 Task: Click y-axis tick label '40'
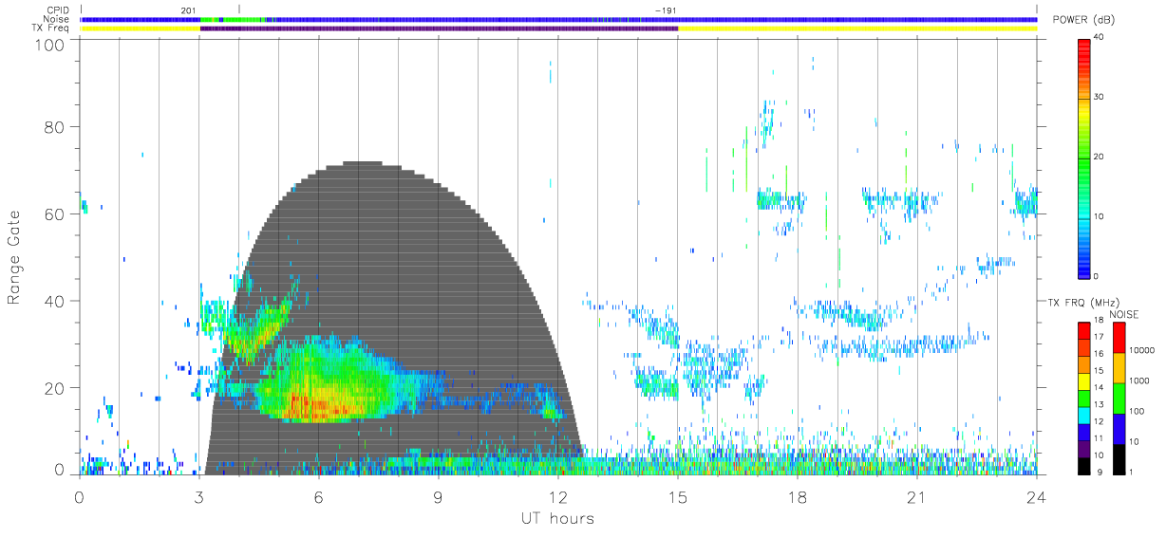point(54,301)
